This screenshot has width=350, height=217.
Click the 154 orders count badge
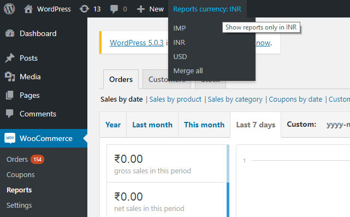37,160
